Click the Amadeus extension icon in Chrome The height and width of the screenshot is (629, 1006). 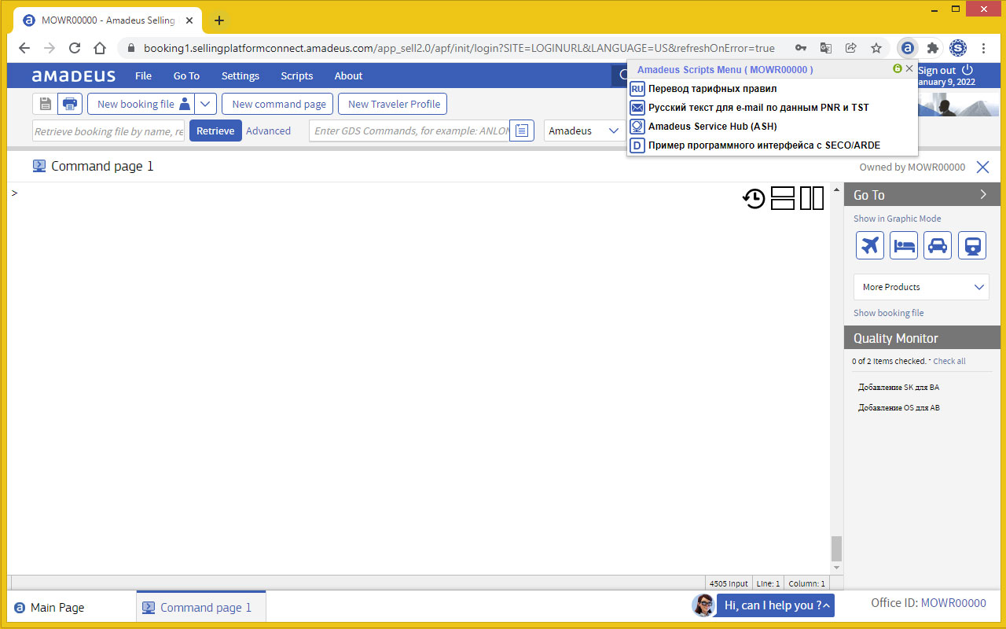pos(908,48)
